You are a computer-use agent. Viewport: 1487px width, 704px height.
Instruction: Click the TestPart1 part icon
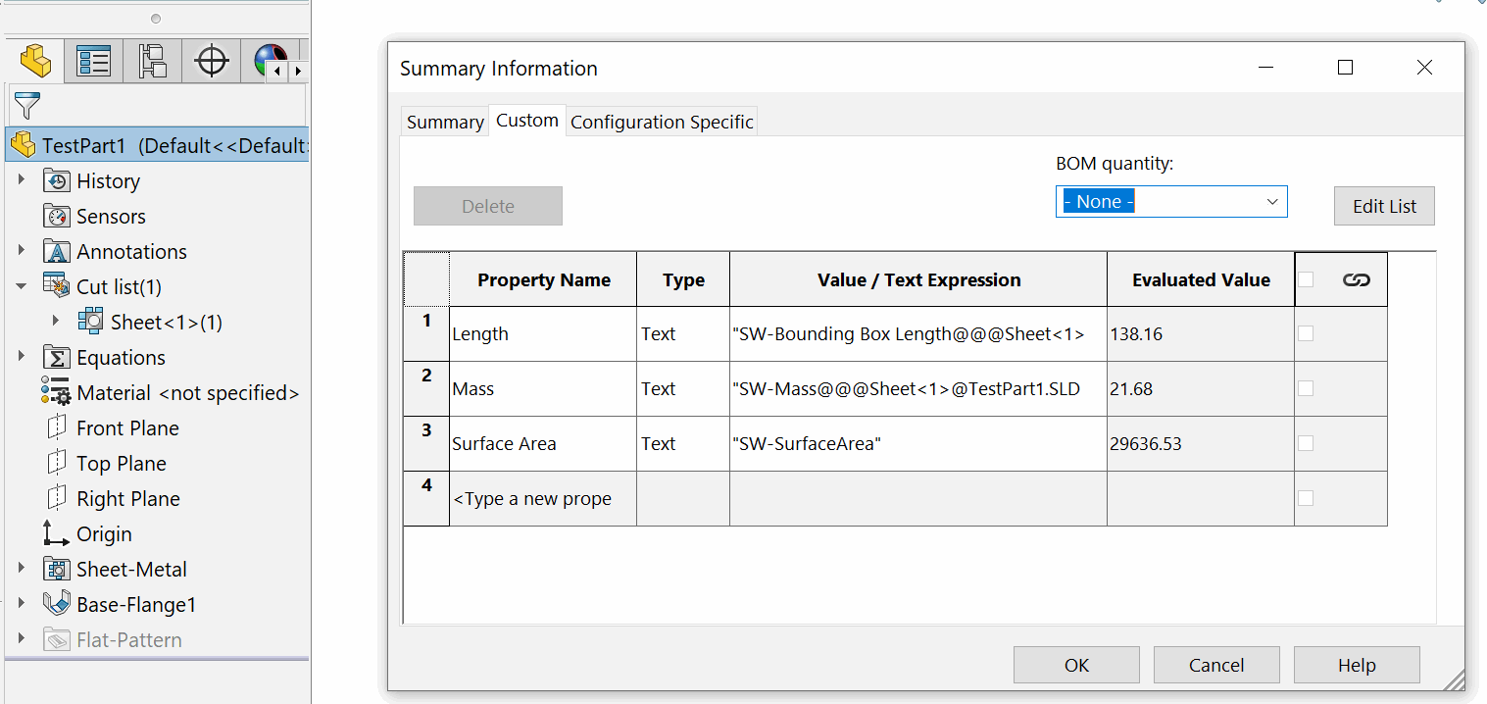(24, 146)
